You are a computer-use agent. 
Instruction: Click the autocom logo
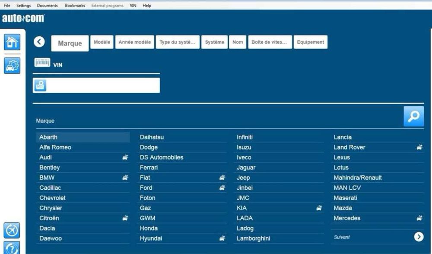pos(23,19)
